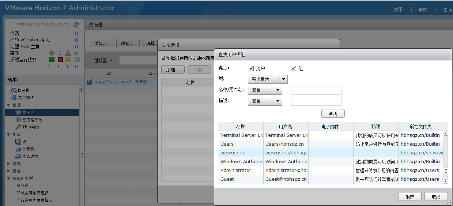
Task: Open 用户和组 users and groups icon
Action: 14,98
